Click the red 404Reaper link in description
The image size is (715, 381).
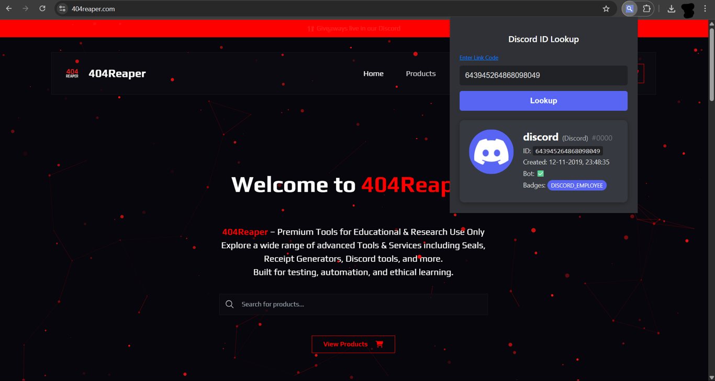245,232
